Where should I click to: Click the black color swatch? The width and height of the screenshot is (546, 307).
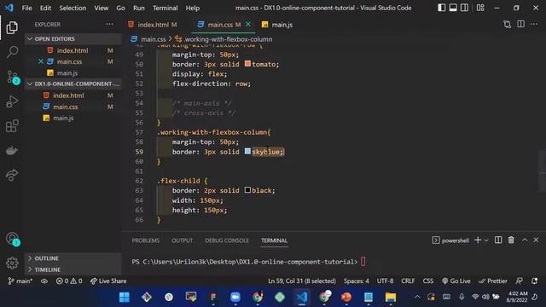pyautogui.click(x=247, y=190)
